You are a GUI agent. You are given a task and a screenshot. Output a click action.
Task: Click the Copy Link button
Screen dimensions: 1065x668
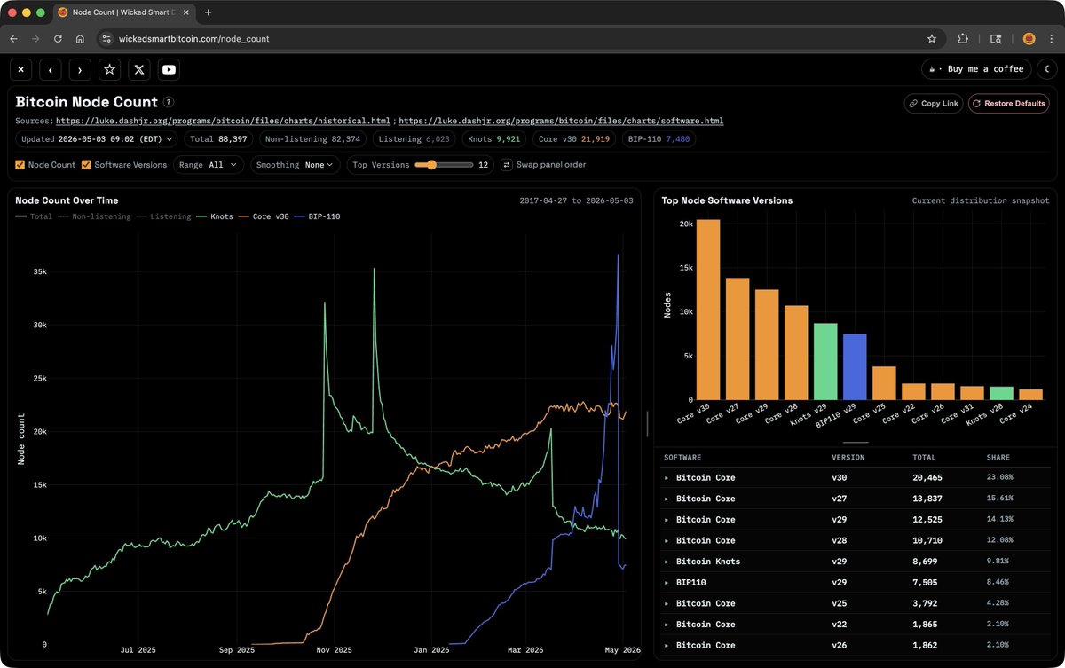tap(933, 104)
